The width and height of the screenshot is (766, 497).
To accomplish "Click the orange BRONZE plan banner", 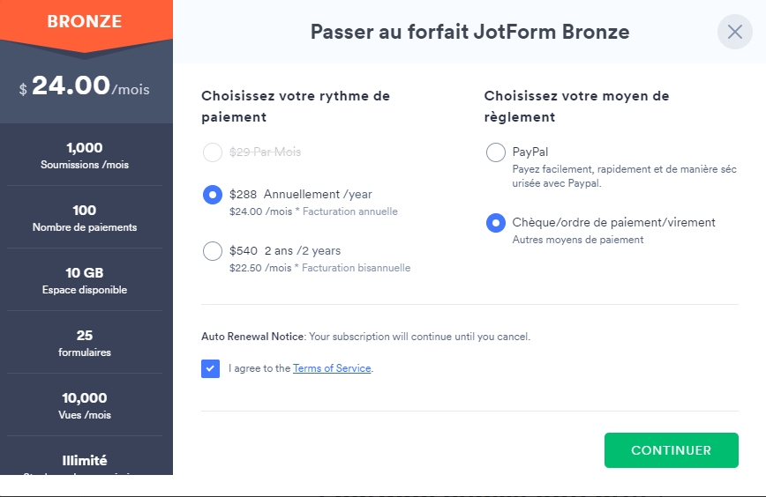I will 85,21.
